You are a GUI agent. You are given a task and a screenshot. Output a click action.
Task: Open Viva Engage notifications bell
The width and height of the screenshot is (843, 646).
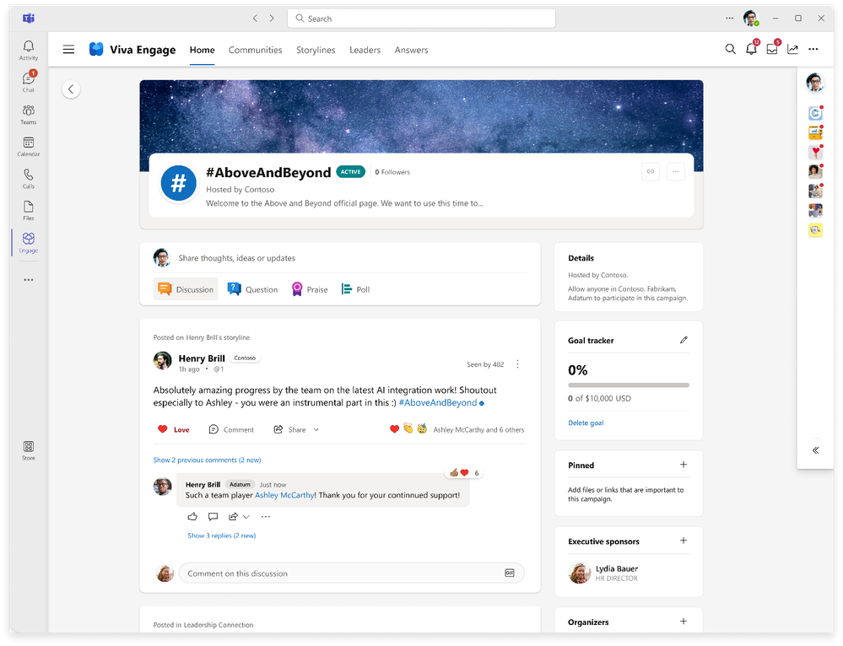[751, 50]
